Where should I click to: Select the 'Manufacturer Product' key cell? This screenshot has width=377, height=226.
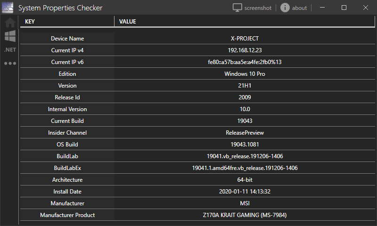67,215
